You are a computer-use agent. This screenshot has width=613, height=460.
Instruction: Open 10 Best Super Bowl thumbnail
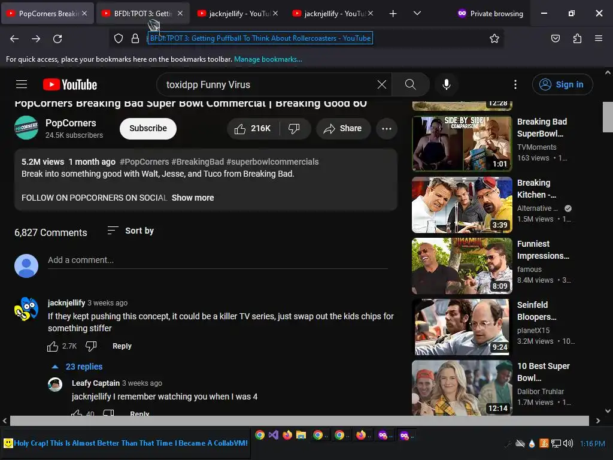coord(462,388)
